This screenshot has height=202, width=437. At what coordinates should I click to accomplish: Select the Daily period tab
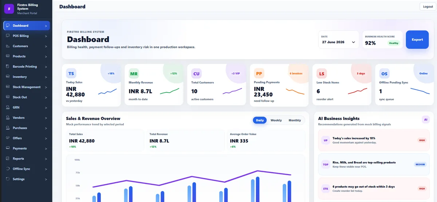point(260,120)
